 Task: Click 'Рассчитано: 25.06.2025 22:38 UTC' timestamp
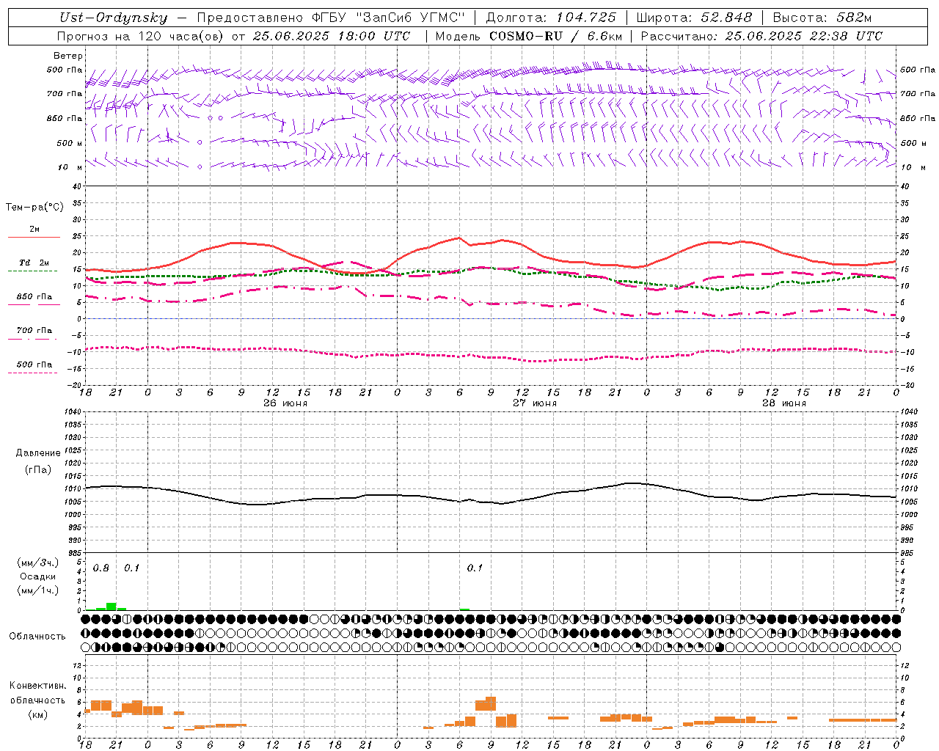click(x=761, y=36)
